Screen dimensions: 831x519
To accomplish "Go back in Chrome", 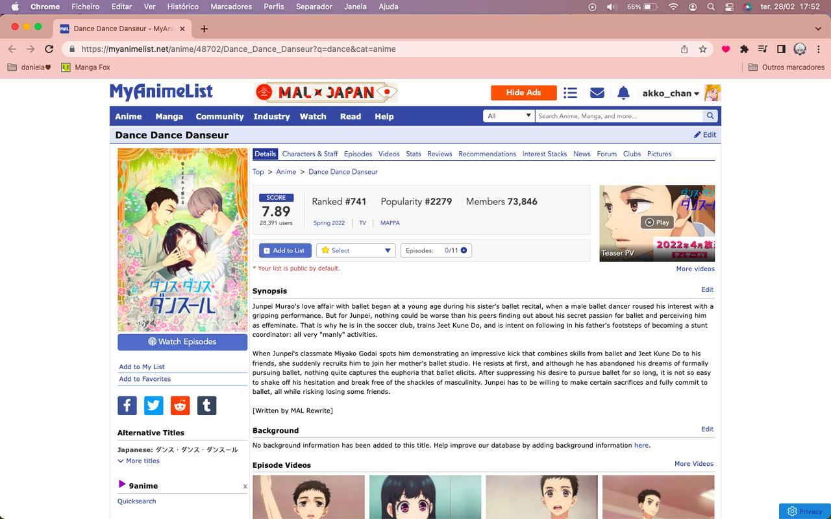I will 12,49.
